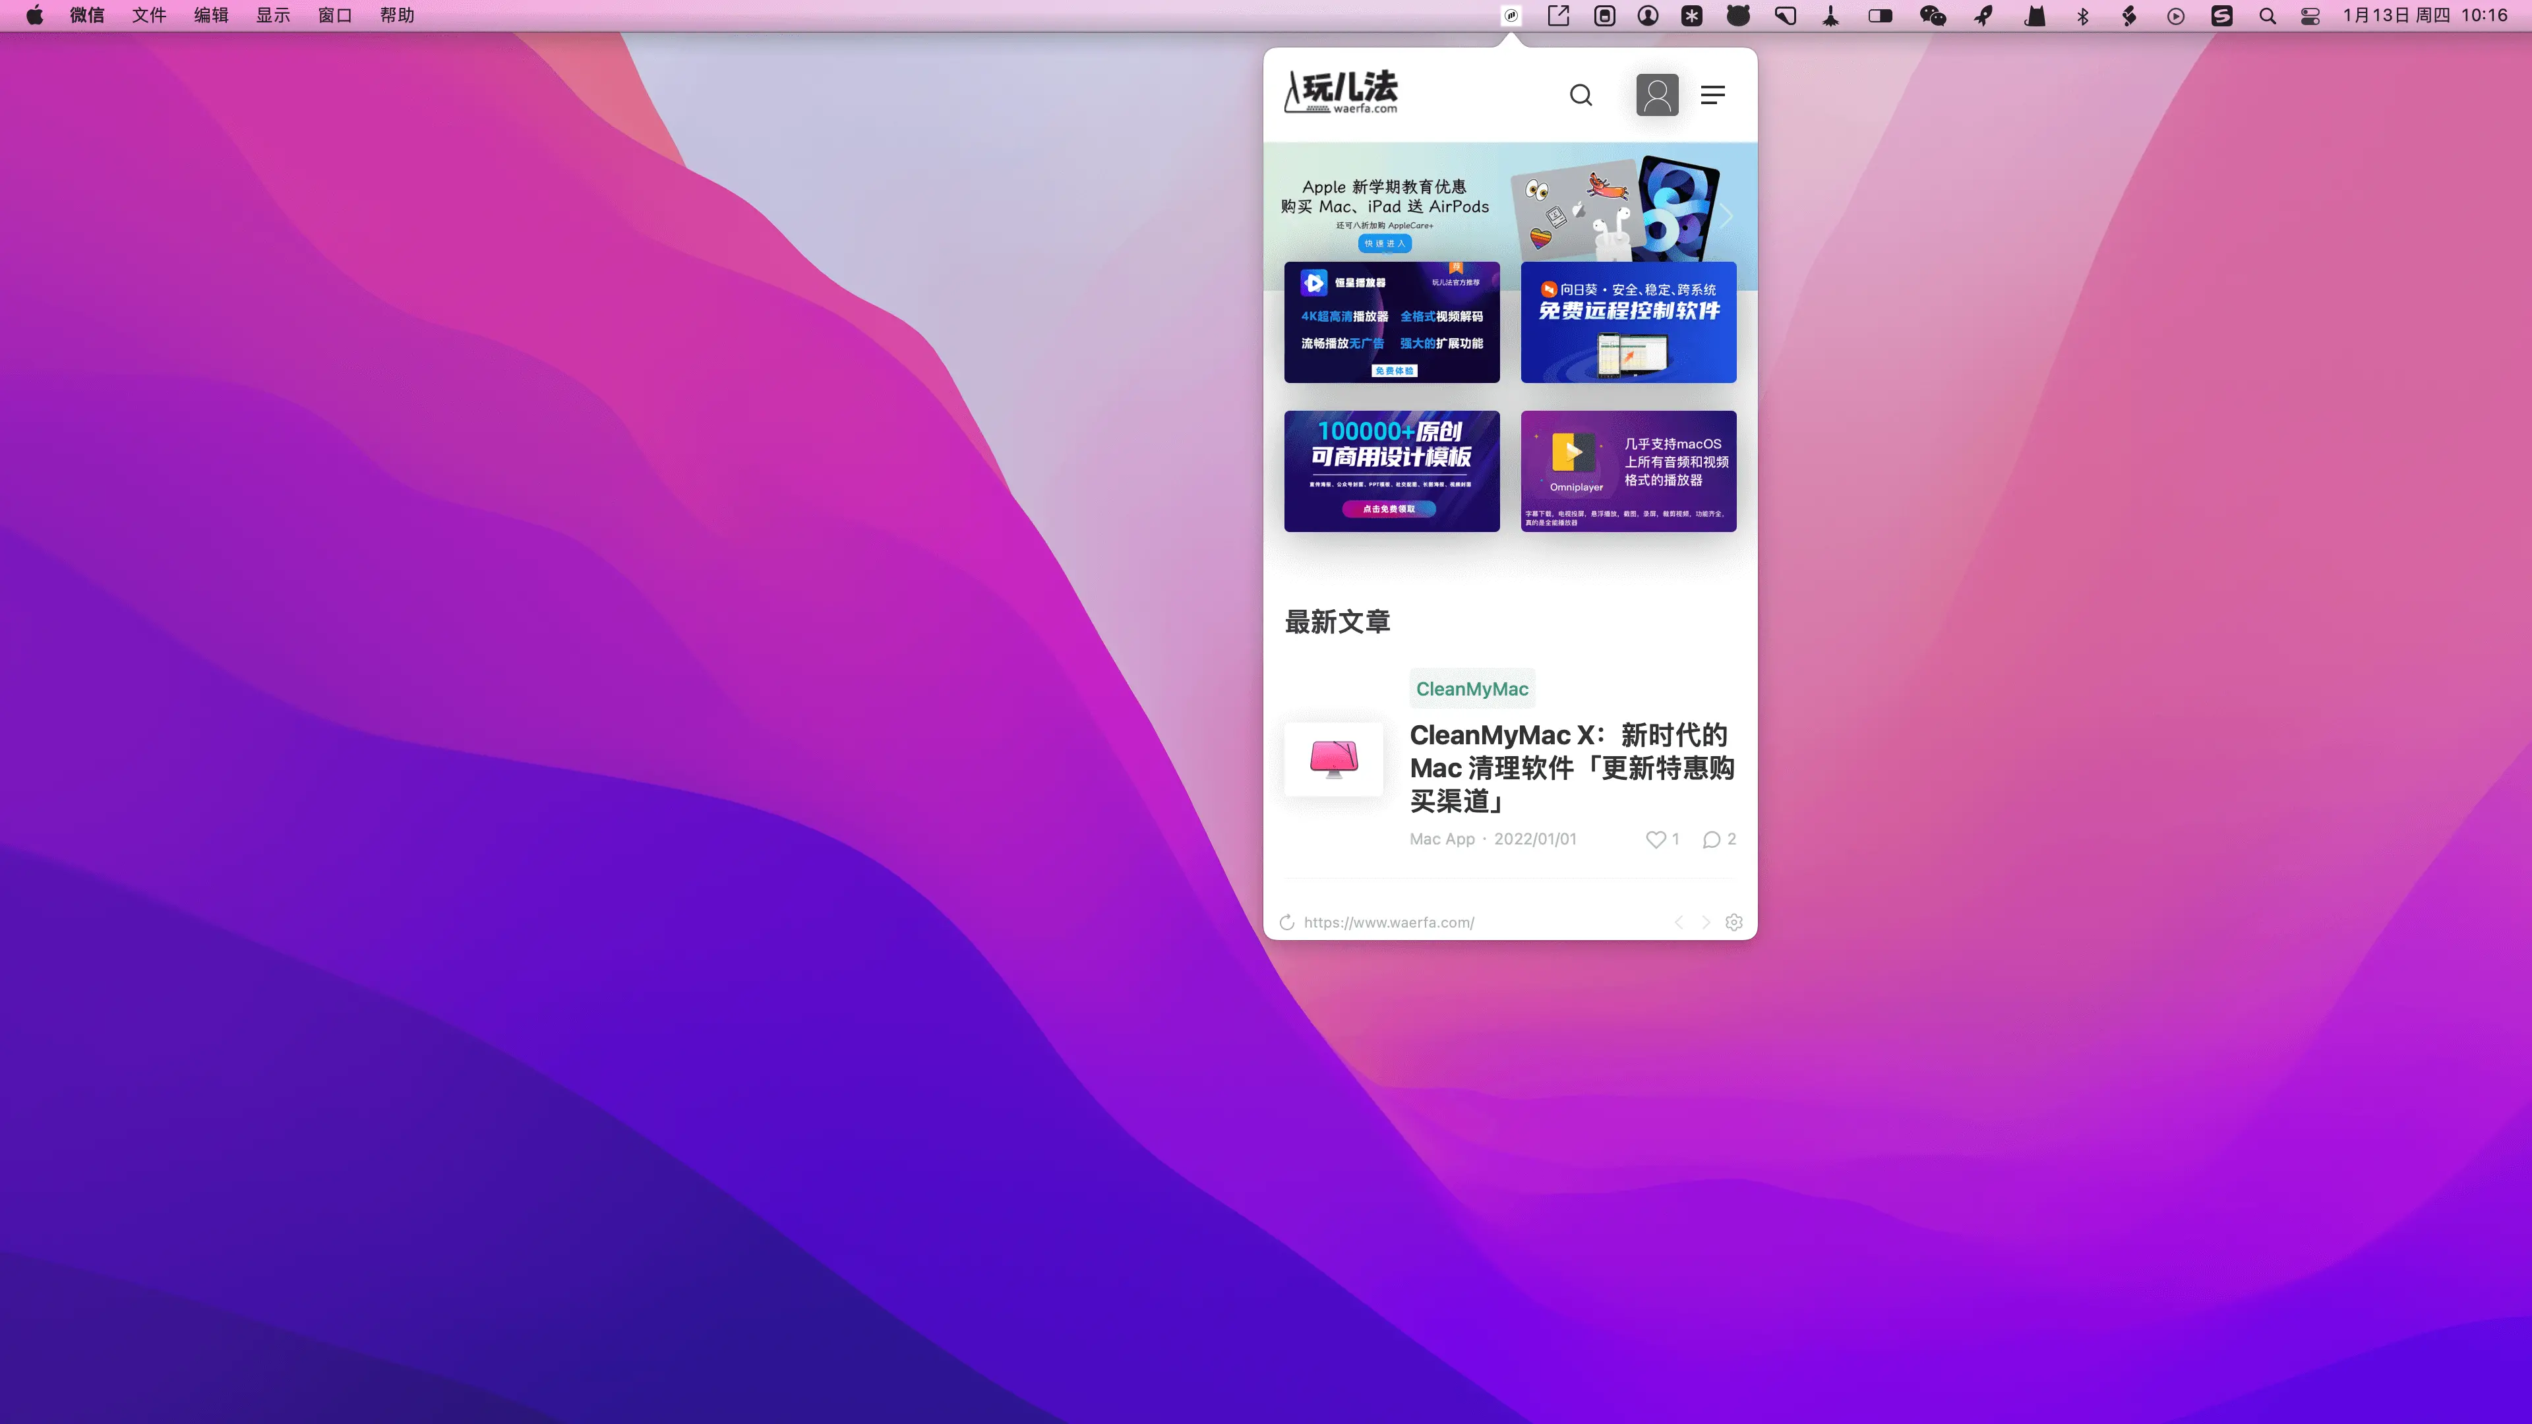This screenshot has width=2532, height=1424.
Task: Click the 2022/01/01 article date
Action: pos(1535,839)
